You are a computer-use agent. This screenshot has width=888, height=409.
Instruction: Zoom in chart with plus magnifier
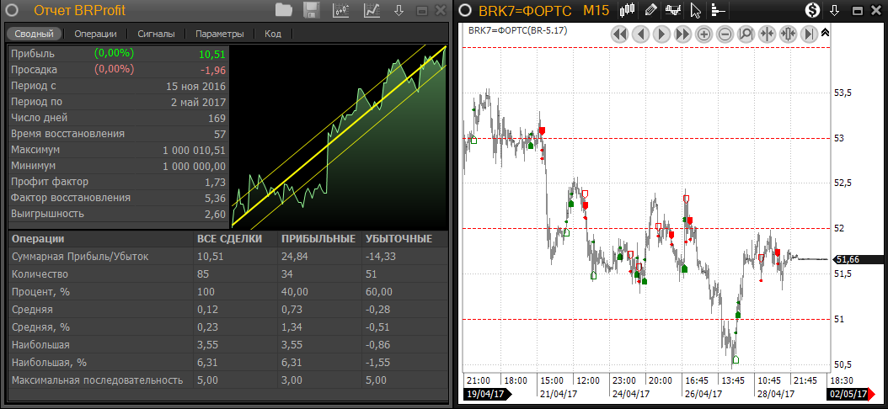[703, 35]
